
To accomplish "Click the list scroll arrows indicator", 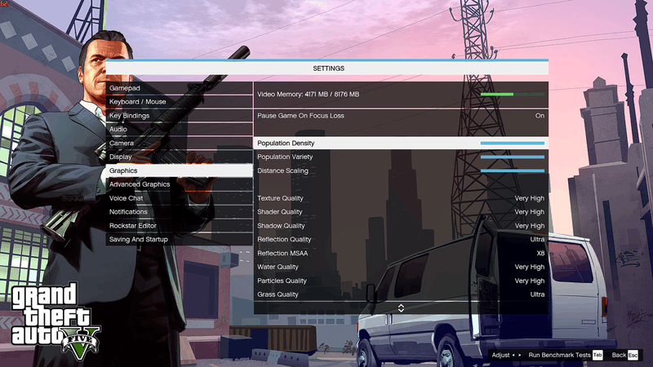I will click(x=401, y=308).
